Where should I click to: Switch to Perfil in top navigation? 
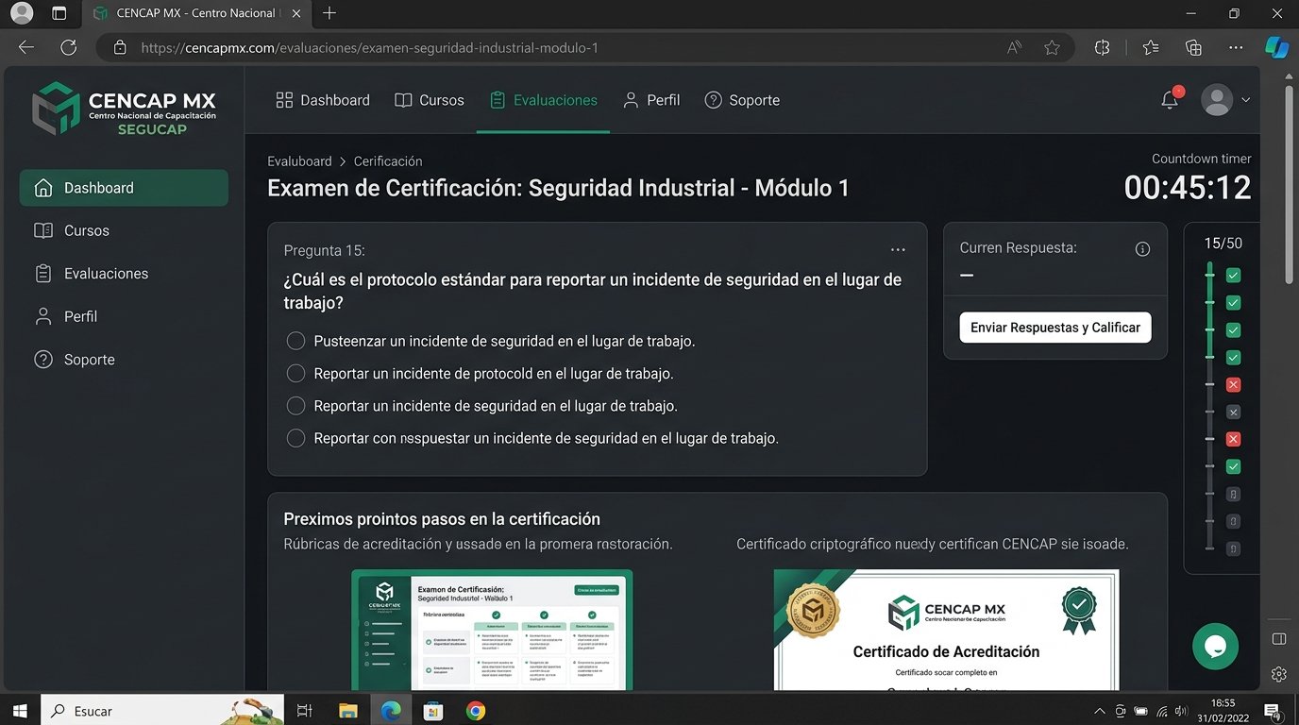tap(651, 100)
